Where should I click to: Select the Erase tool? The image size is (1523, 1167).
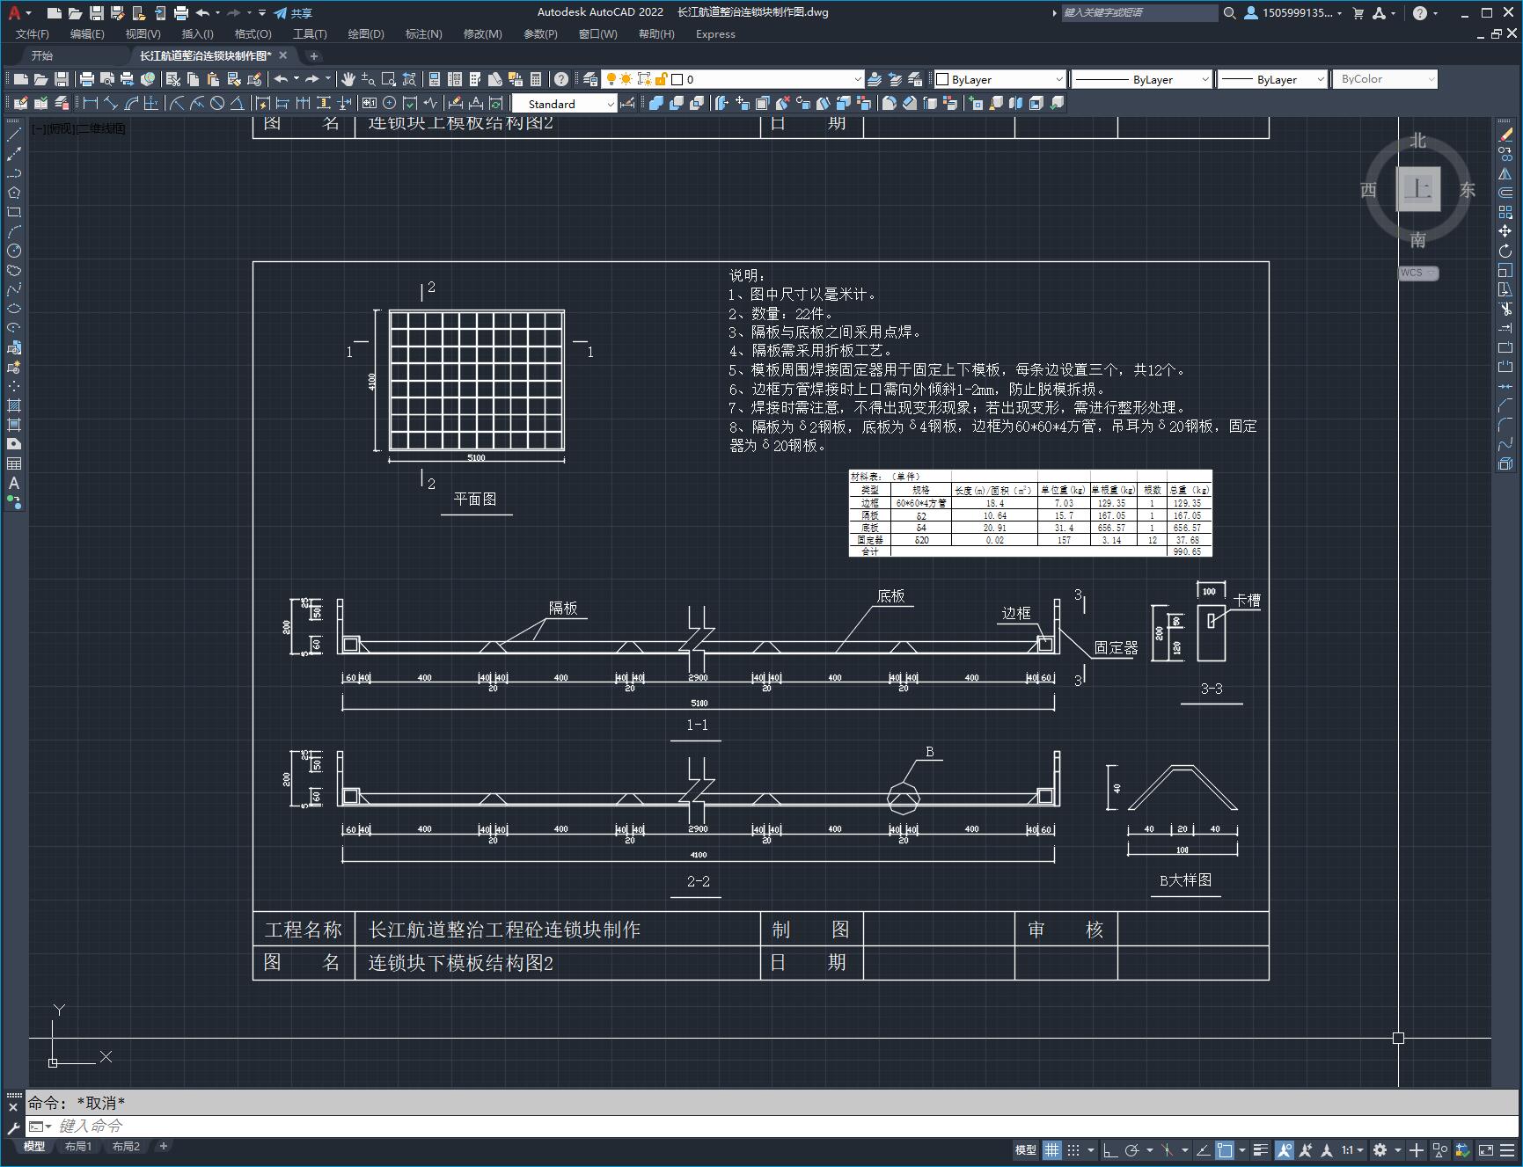tap(1505, 135)
